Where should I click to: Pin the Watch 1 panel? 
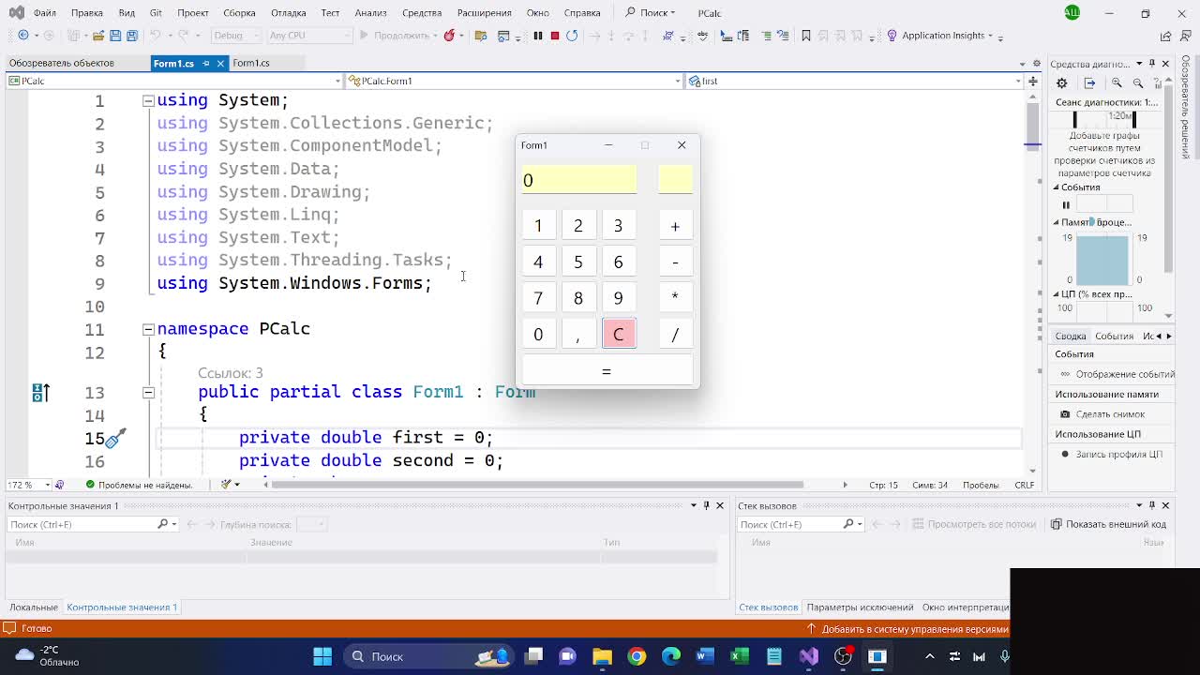click(x=707, y=505)
